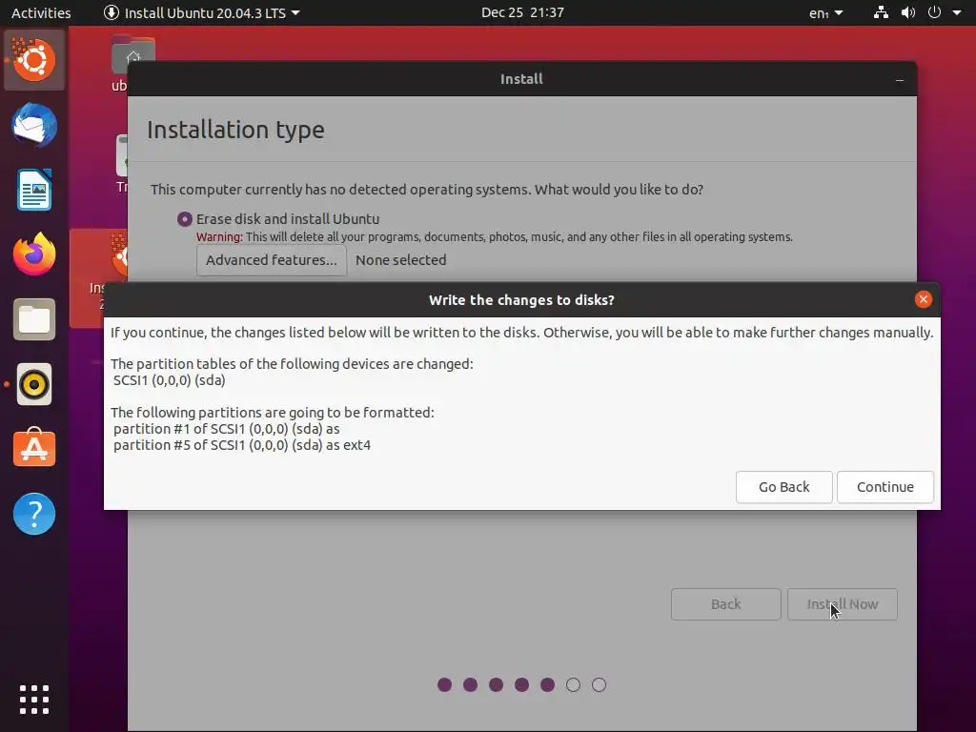Open the Help dock icon

click(34, 514)
